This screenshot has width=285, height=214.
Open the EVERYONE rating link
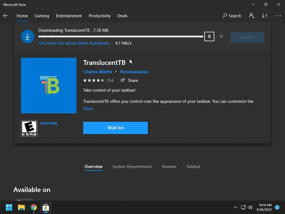tap(48, 123)
